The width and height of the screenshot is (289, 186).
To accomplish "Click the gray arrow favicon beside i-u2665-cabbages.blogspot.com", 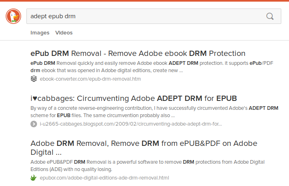I will tap(34, 124).
